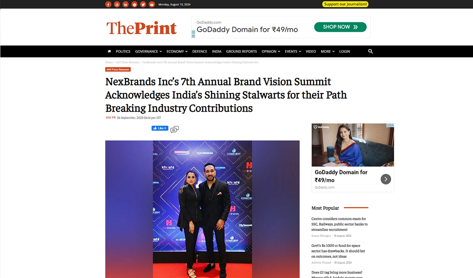Click the comments speech bubble icon
Screen dimensions: 473x278
(174, 129)
